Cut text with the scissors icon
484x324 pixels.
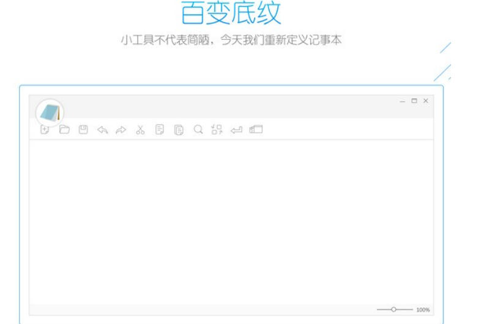click(x=140, y=130)
